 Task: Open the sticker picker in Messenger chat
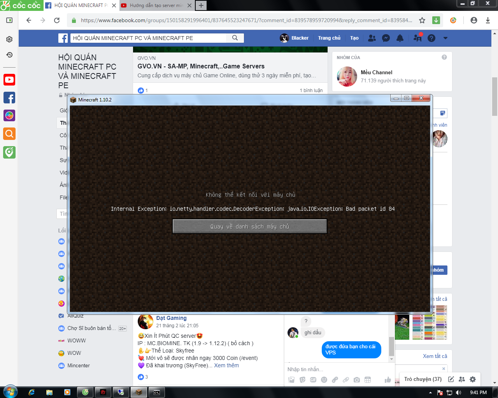(x=302, y=380)
